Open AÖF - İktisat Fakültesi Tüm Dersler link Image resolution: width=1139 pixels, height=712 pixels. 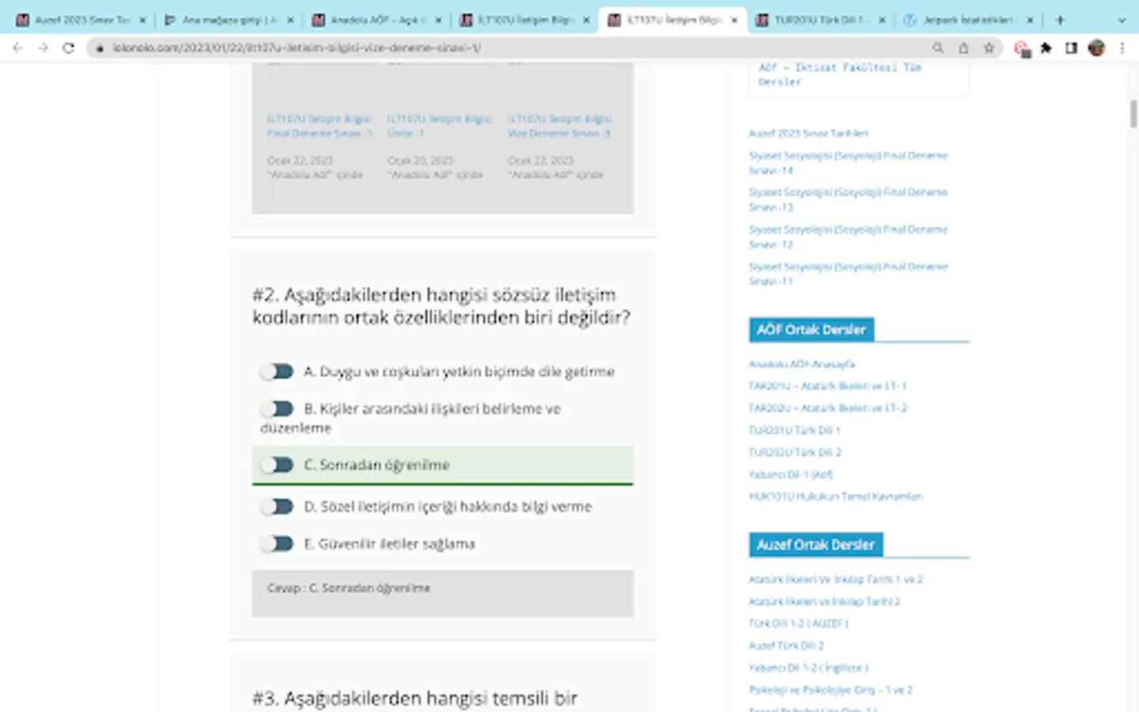click(840, 74)
